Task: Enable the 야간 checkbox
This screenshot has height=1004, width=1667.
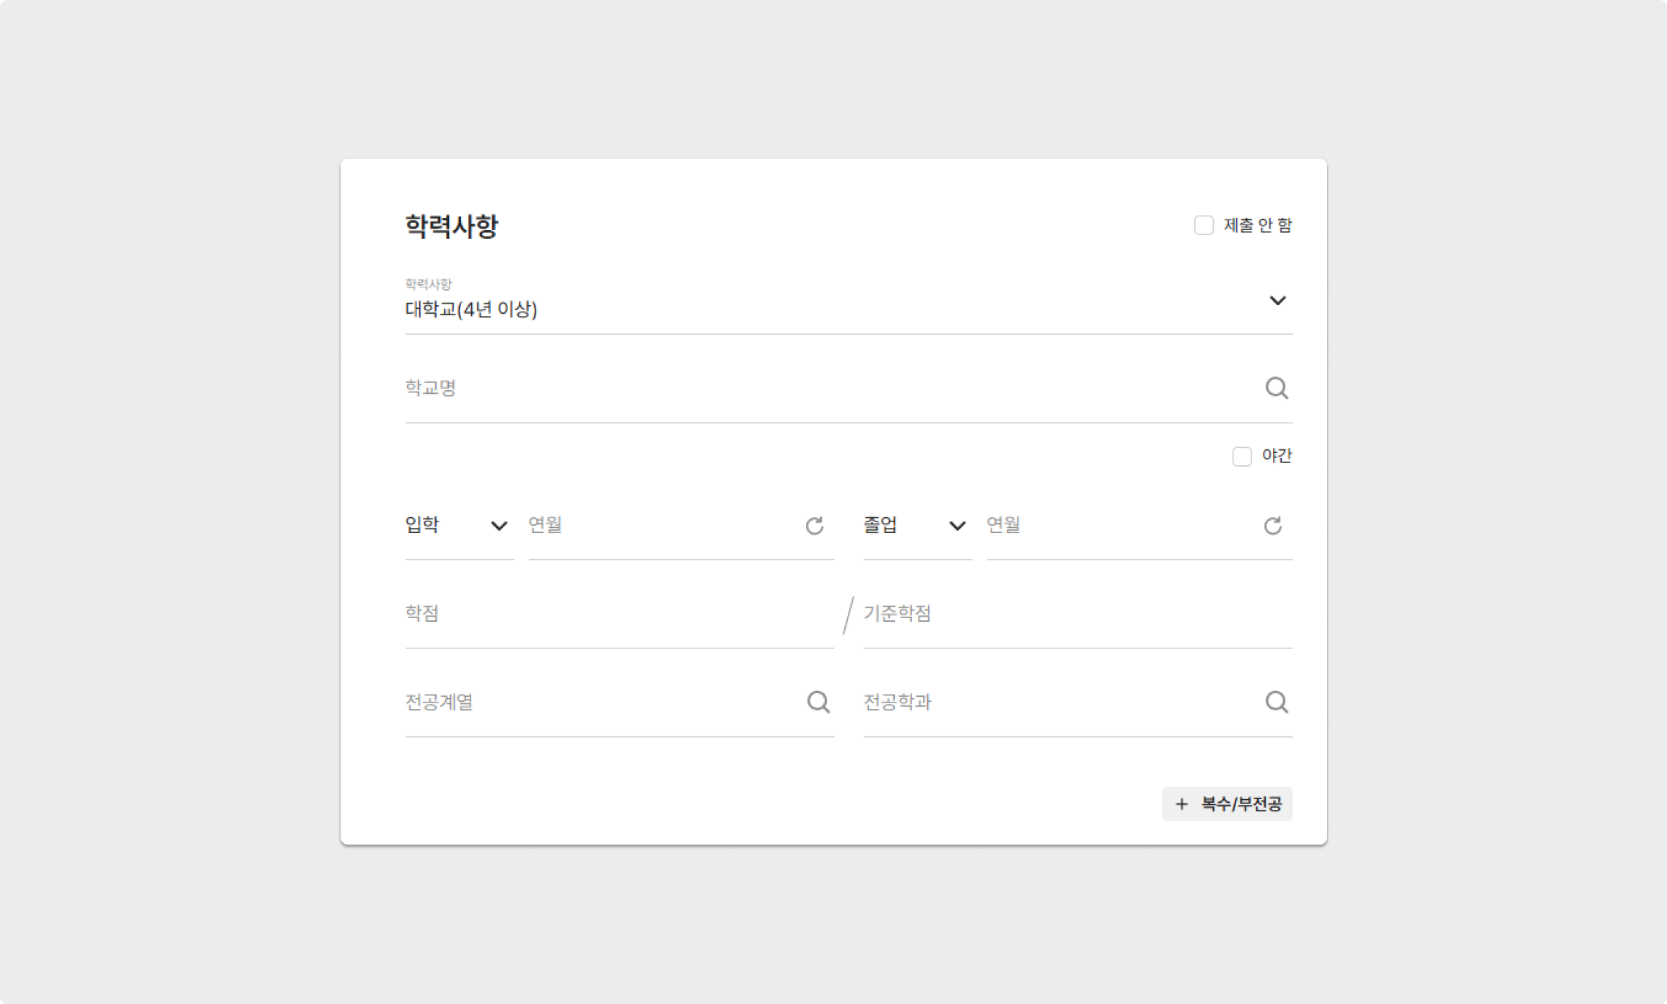Action: tap(1241, 456)
